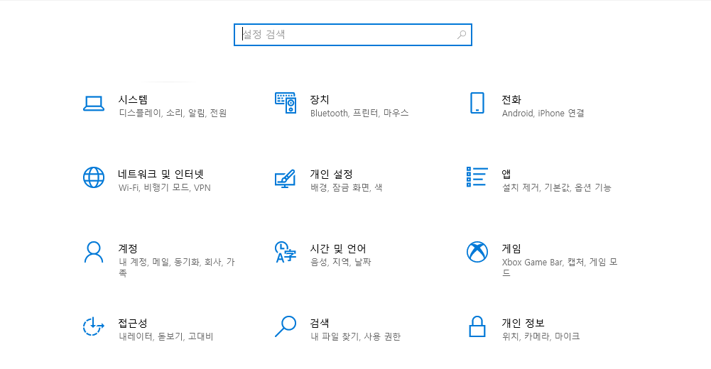Click text 배경, 잠금 화면, 색

(347, 187)
